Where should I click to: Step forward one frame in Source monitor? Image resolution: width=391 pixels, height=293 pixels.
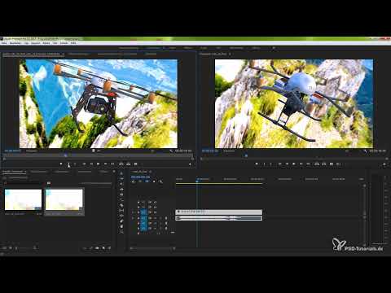(105, 164)
